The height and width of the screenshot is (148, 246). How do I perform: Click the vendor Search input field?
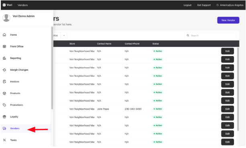tap(211, 36)
